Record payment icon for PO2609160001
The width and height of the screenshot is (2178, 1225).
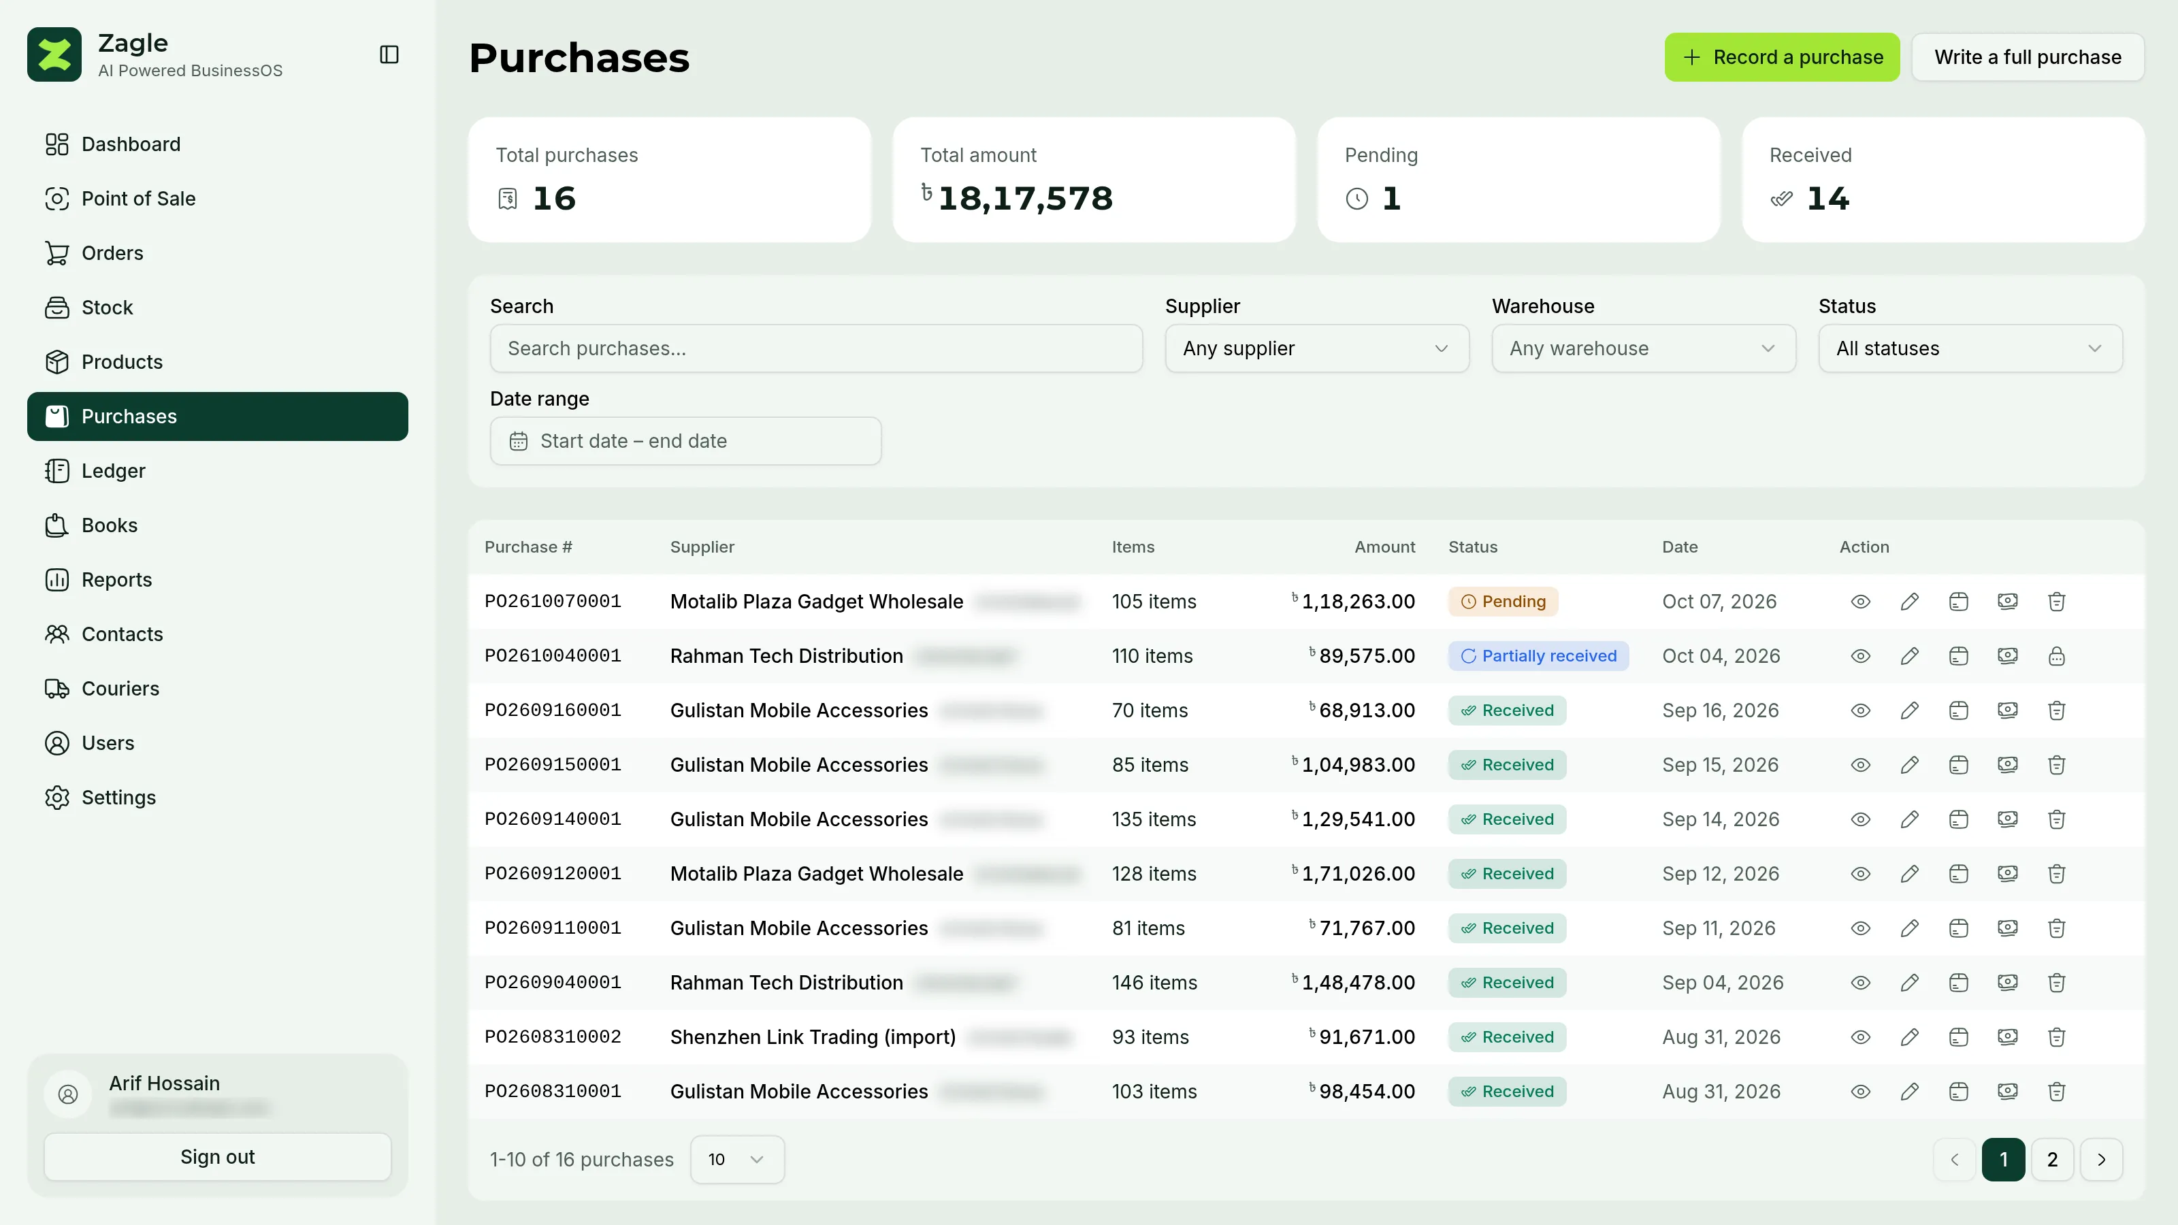[x=2007, y=710]
